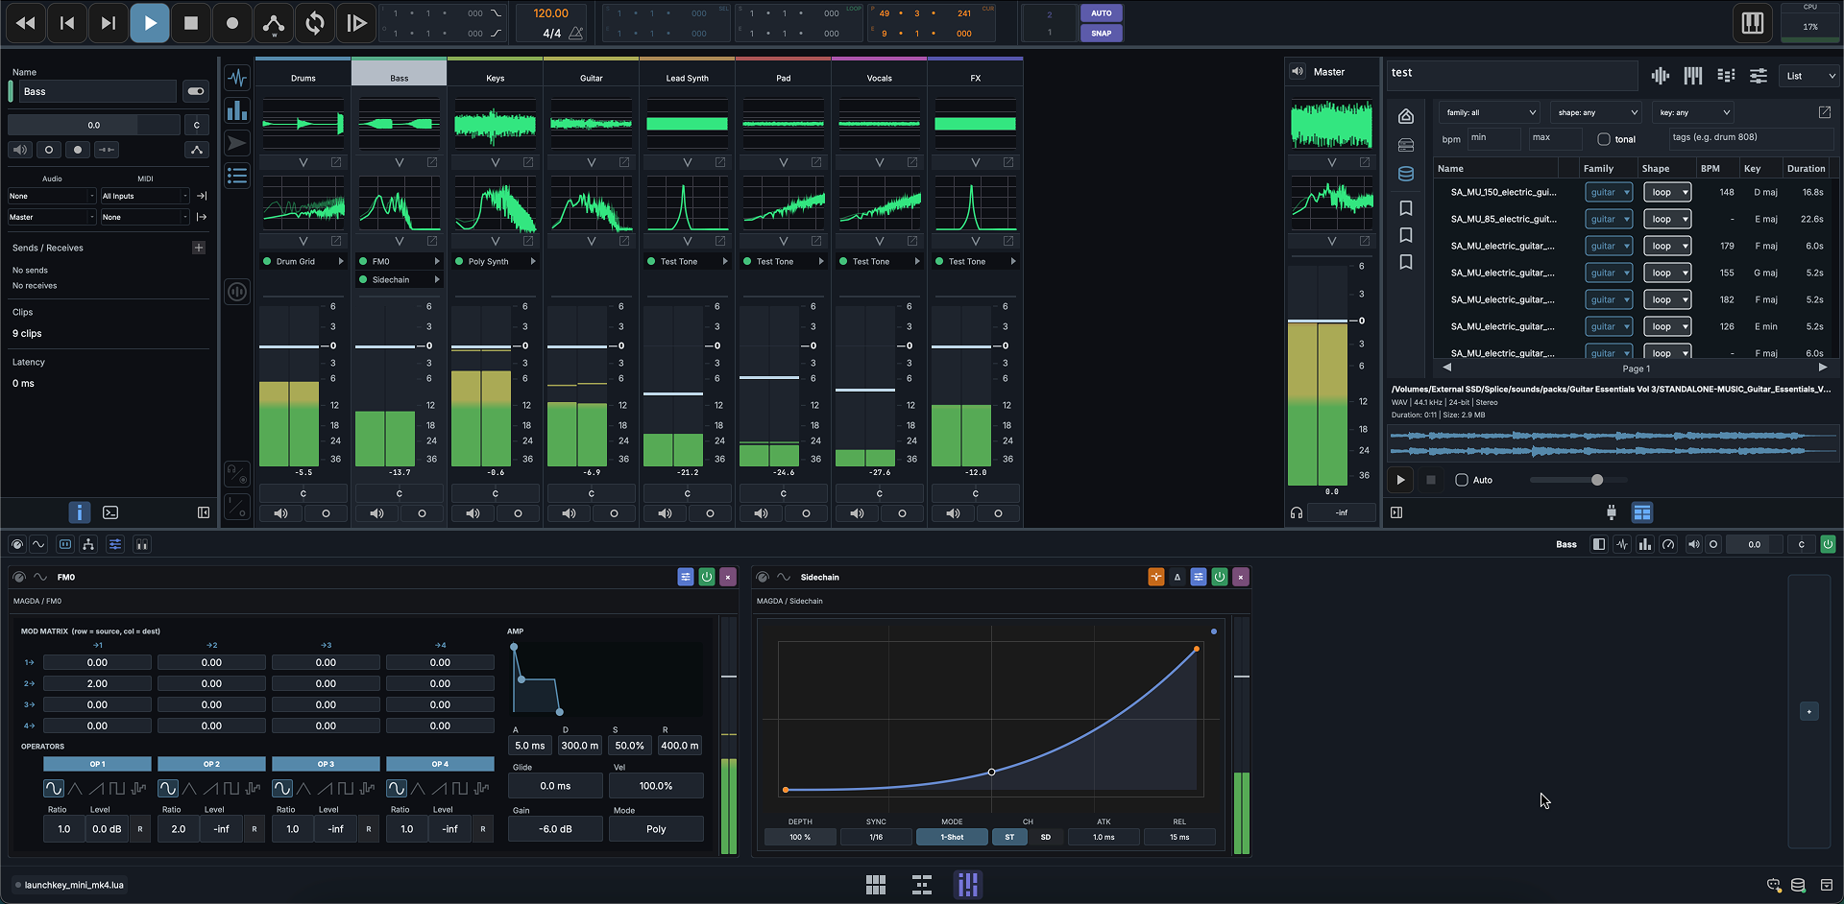The height and width of the screenshot is (904, 1844).
Task: Click the info icon in the left panel
Action: (x=80, y=512)
